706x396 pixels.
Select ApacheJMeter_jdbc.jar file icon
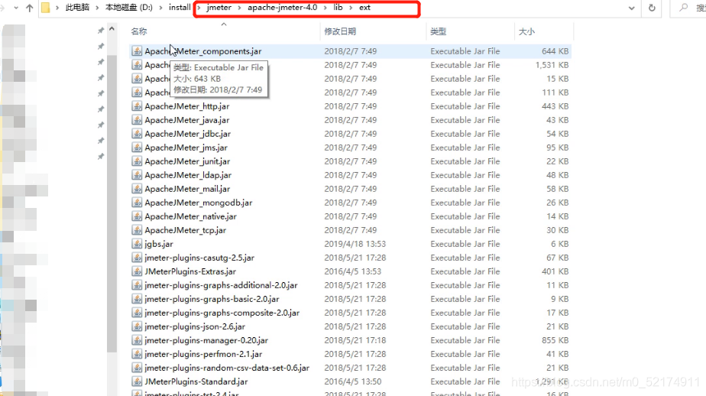coord(137,134)
